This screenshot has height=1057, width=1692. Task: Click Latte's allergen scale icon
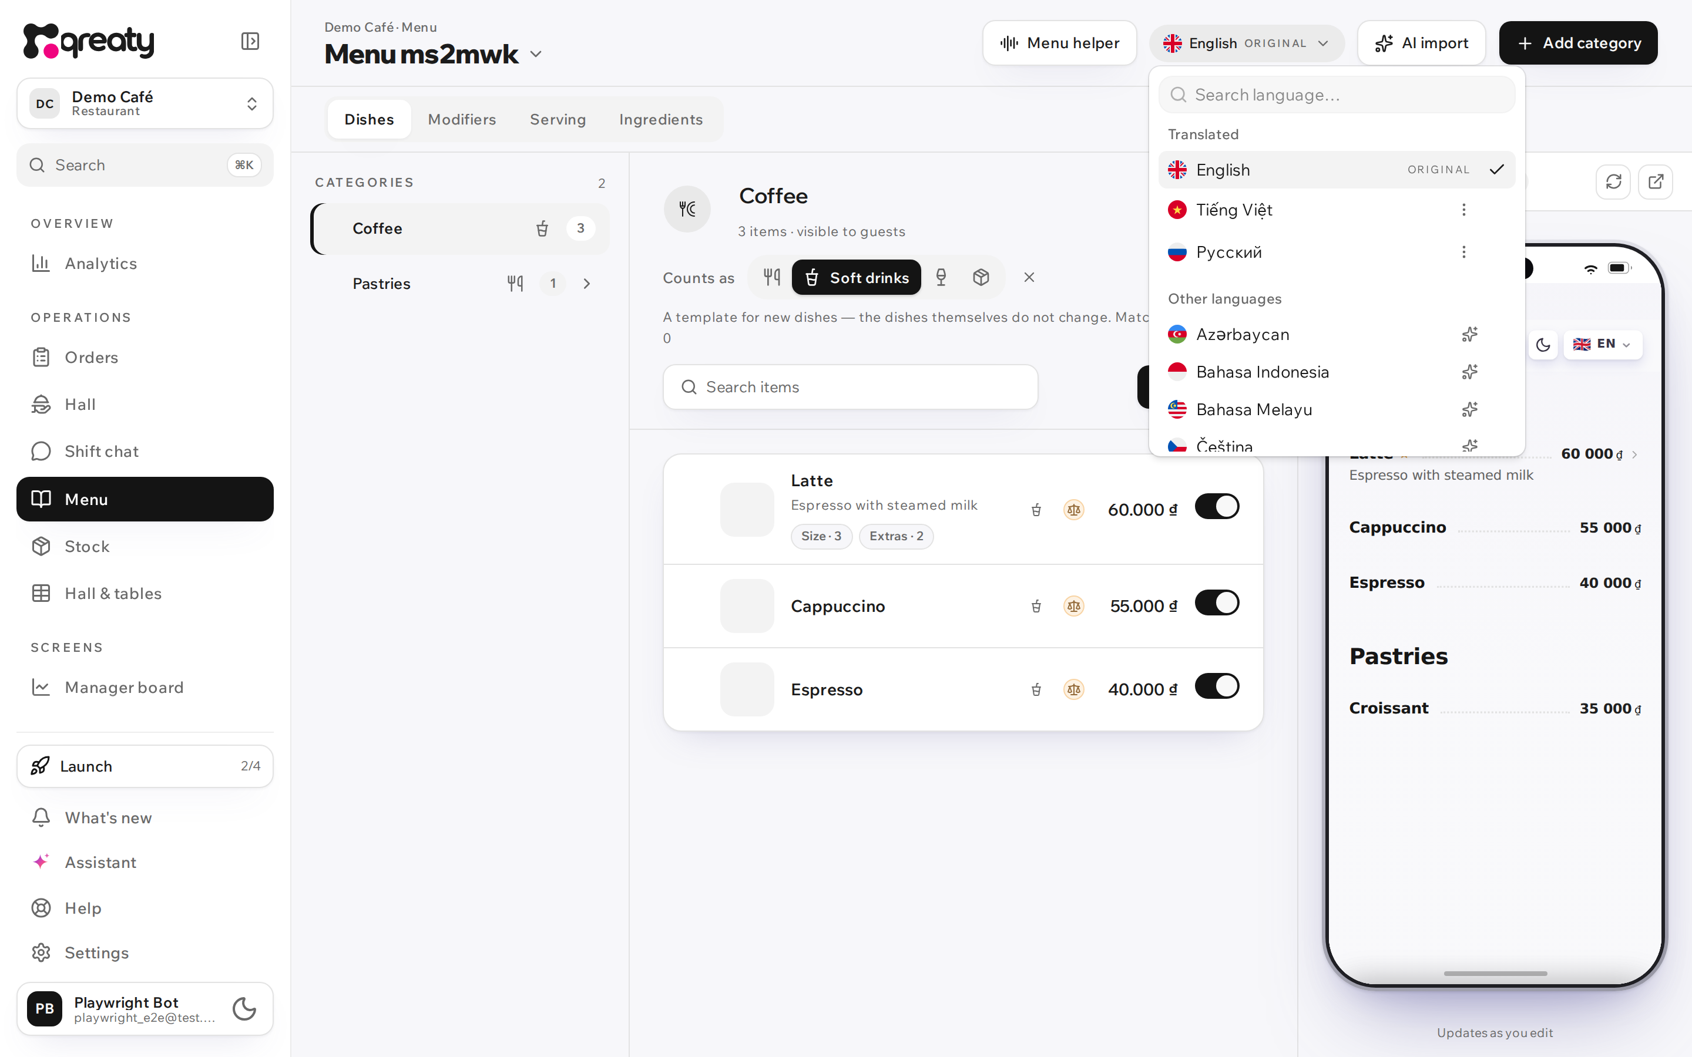point(1074,510)
